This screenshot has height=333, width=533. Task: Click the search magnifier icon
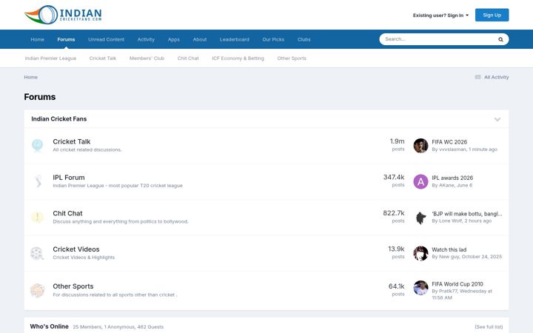pos(500,39)
